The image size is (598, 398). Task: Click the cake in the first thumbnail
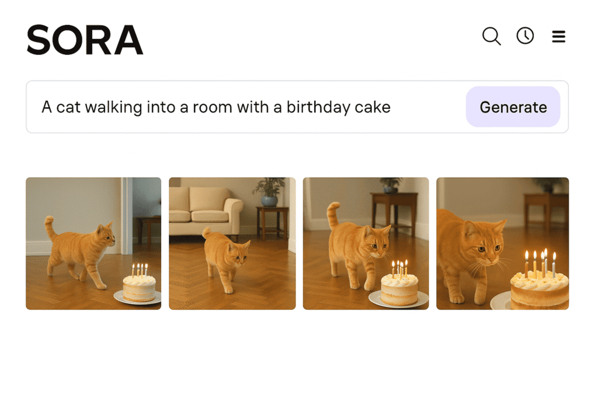(139, 288)
